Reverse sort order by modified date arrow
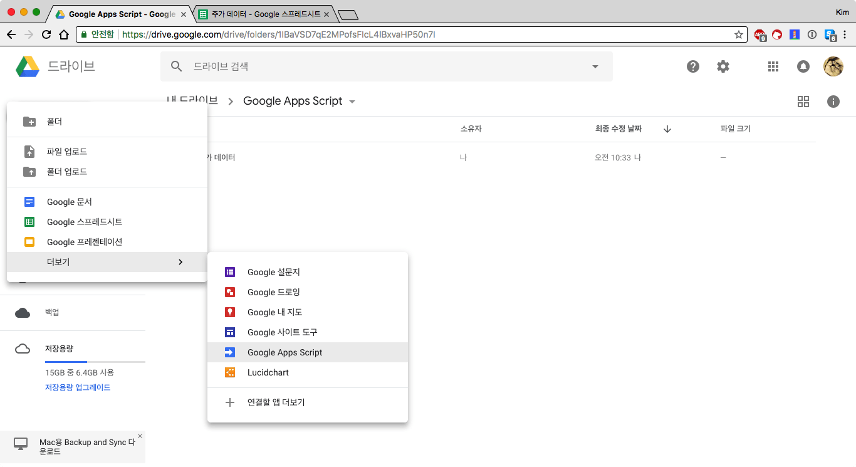The image size is (856, 467). [667, 129]
